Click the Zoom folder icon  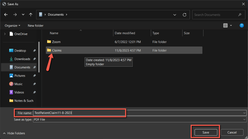(49, 42)
